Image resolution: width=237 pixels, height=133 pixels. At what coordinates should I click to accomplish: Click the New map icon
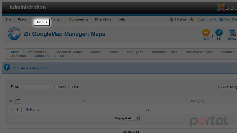pos(206,32)
